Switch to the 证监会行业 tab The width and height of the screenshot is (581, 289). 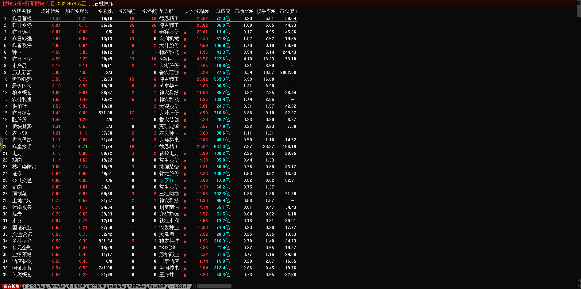pyautogui.click(x=179, y=286)
